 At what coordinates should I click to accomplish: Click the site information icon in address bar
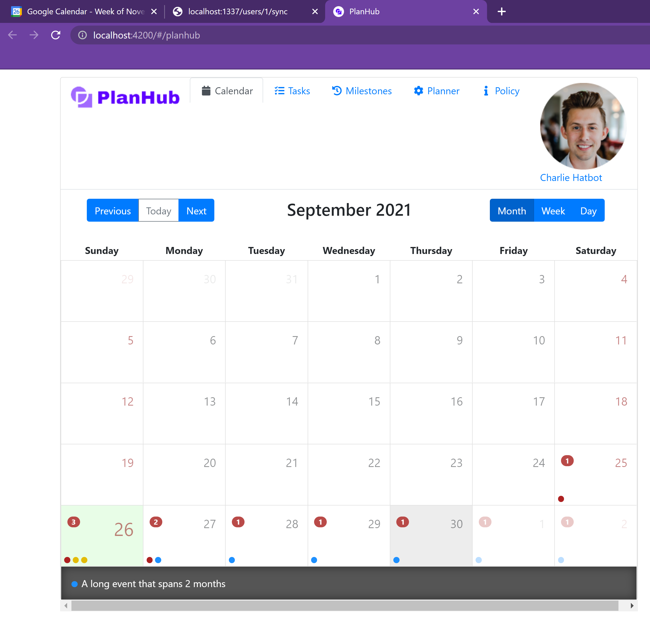coord(82,35)
